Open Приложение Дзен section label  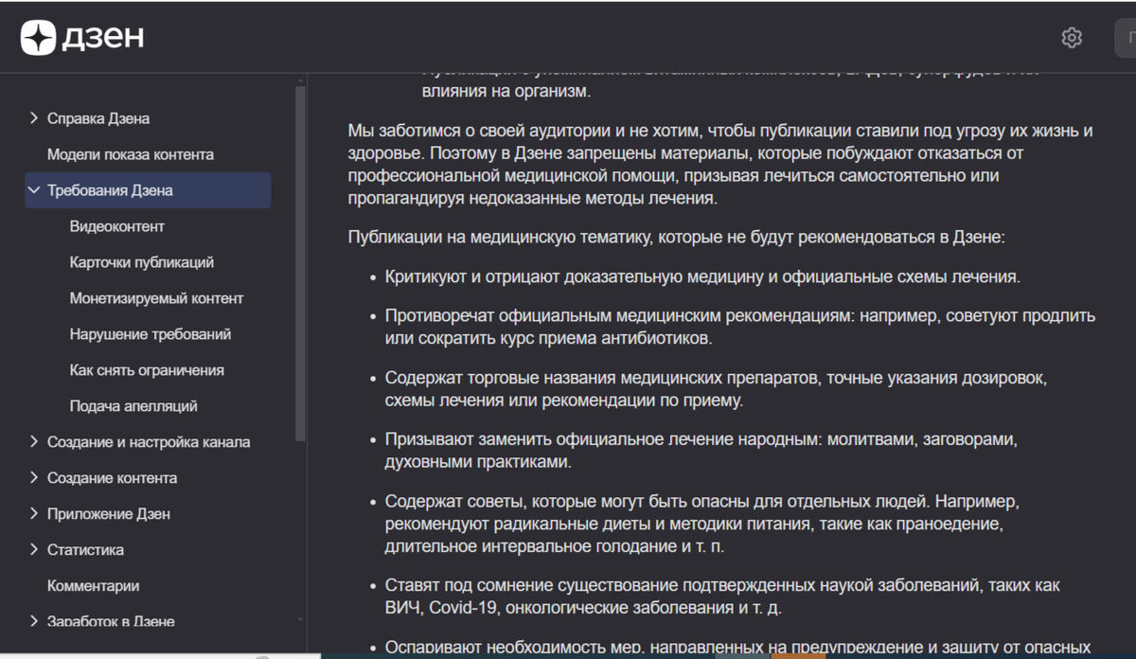109,514
